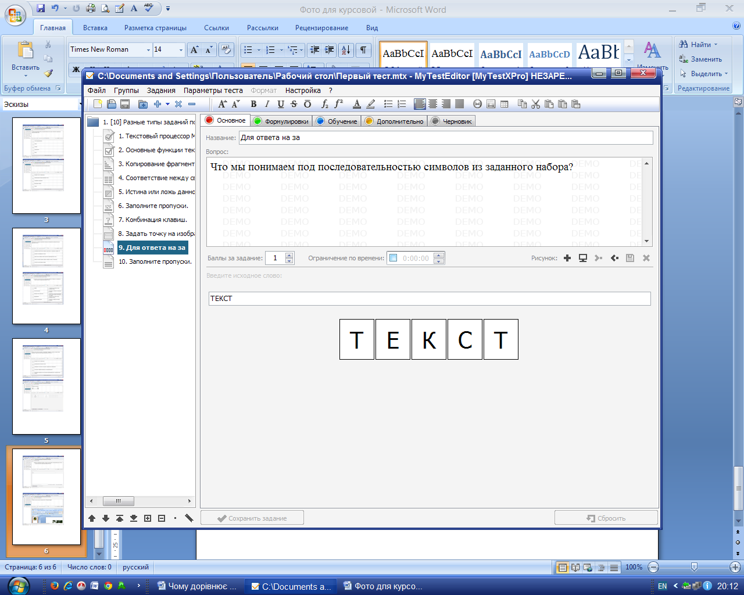Open Word Help with the question icon
Image resolution: width=744 pixels, height=595 pixels.
(x=736, y=26)
